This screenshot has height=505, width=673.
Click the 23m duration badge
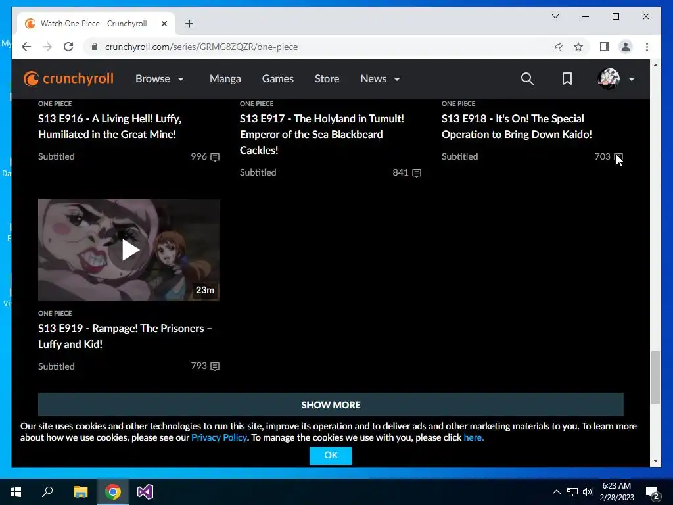(205, 290)
